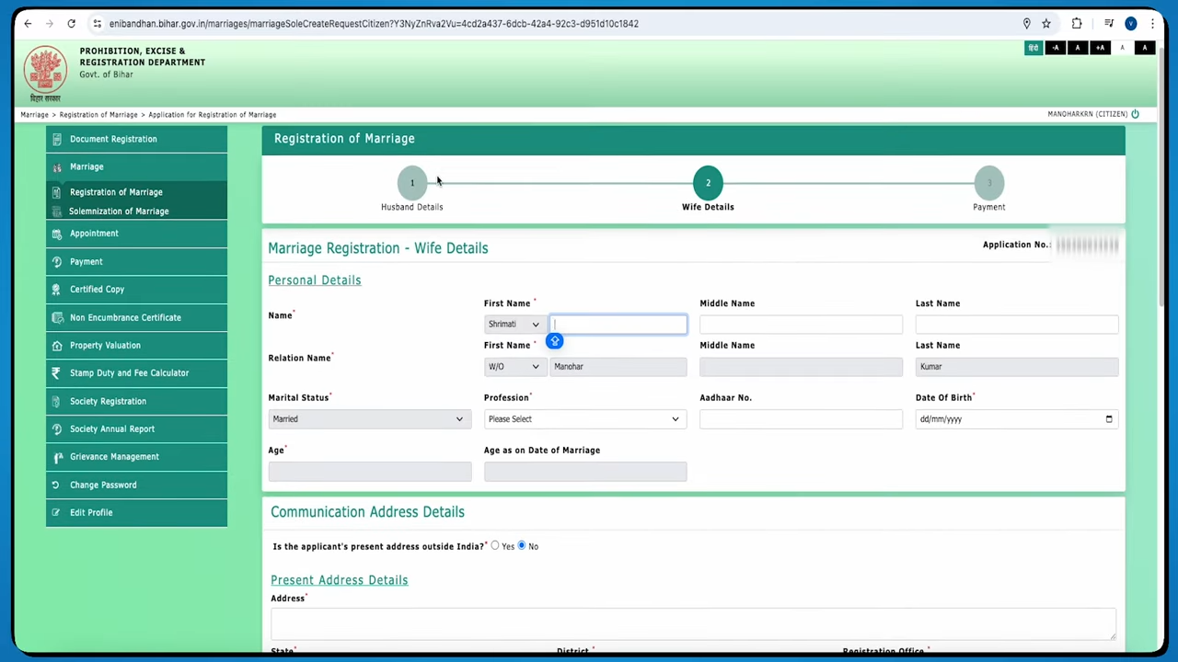Click the logout power icon beside MANOHARKRN

[x=1135, y=114]
